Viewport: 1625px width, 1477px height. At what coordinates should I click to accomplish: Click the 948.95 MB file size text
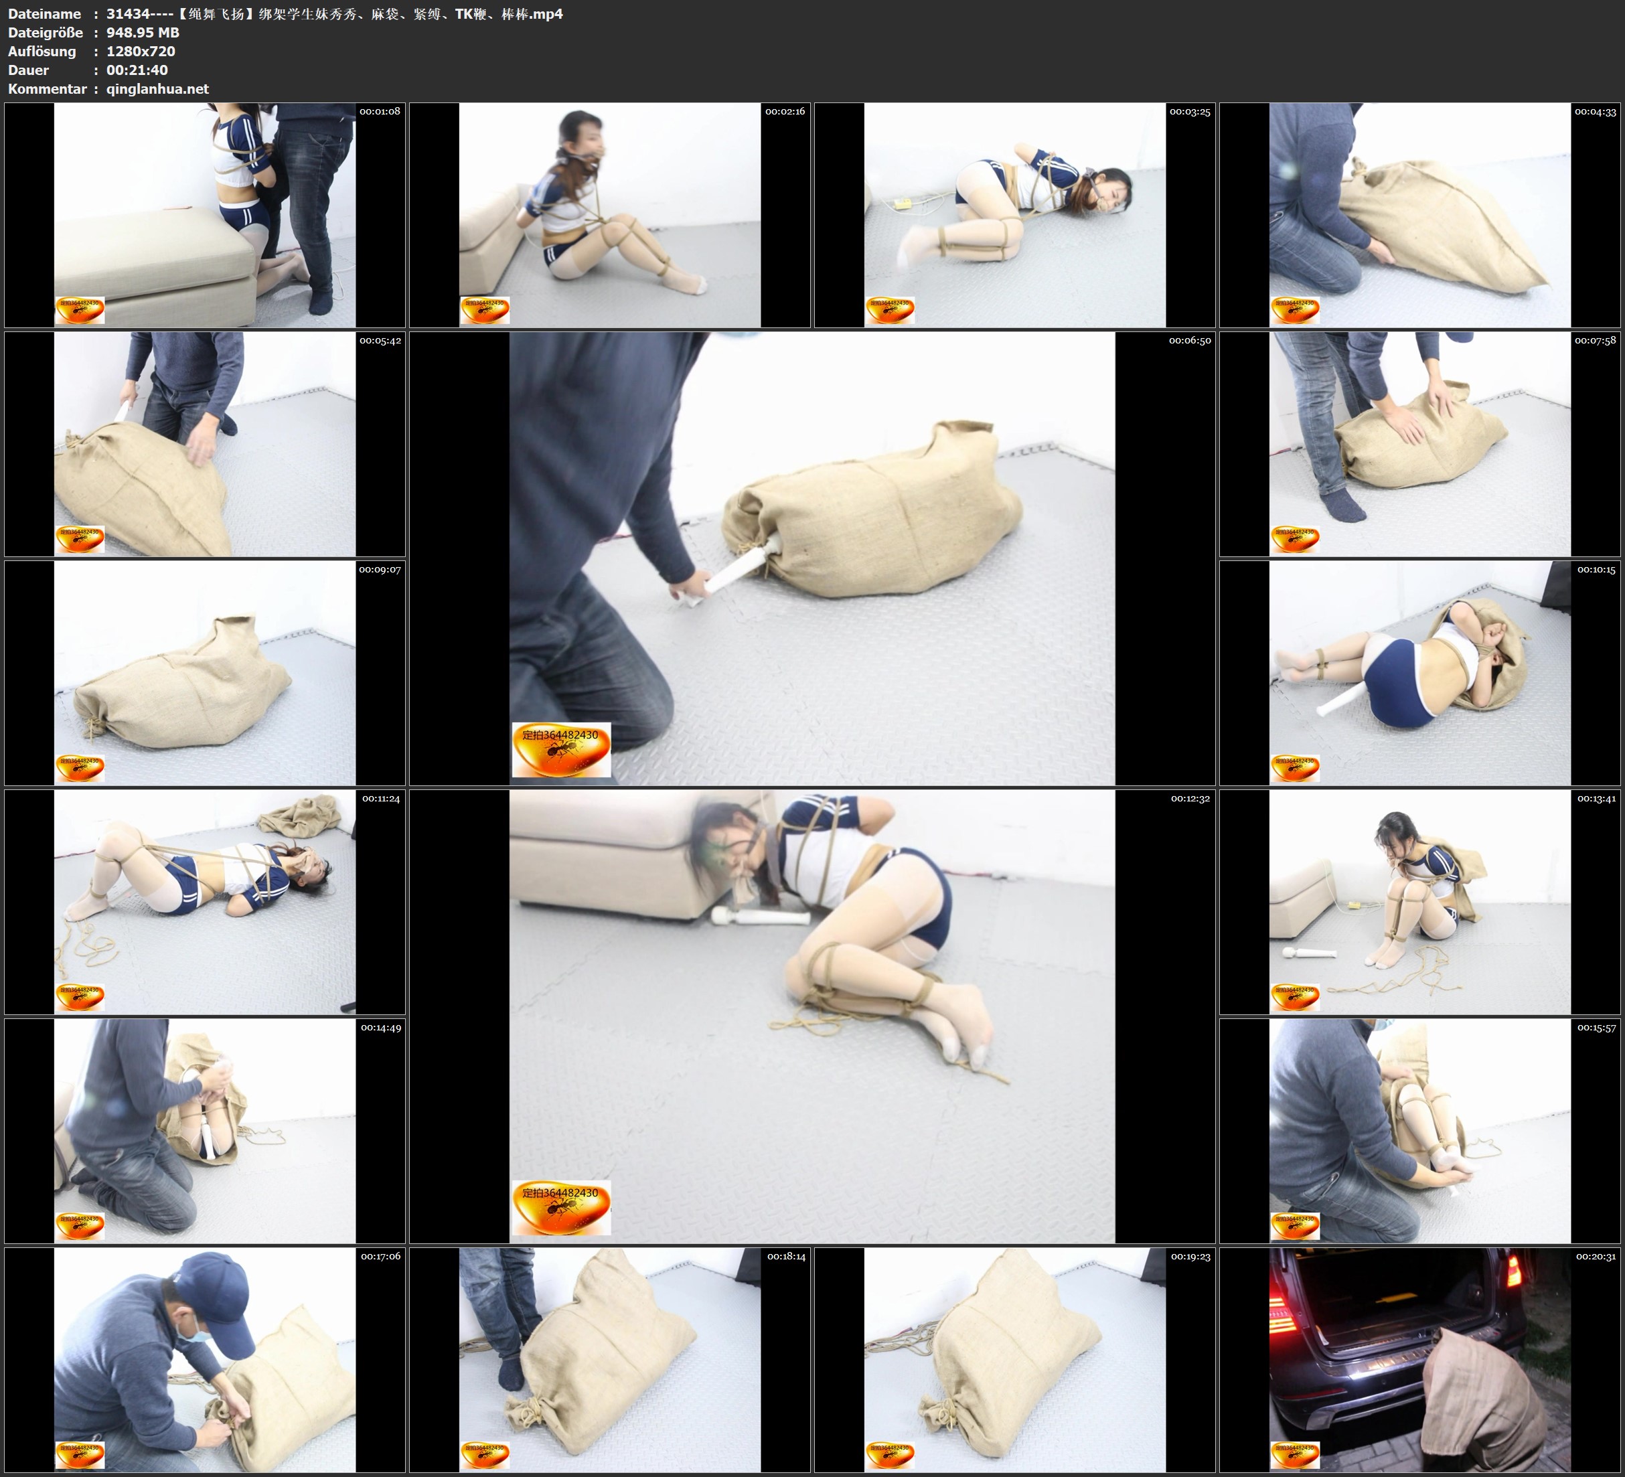point(143,33)
